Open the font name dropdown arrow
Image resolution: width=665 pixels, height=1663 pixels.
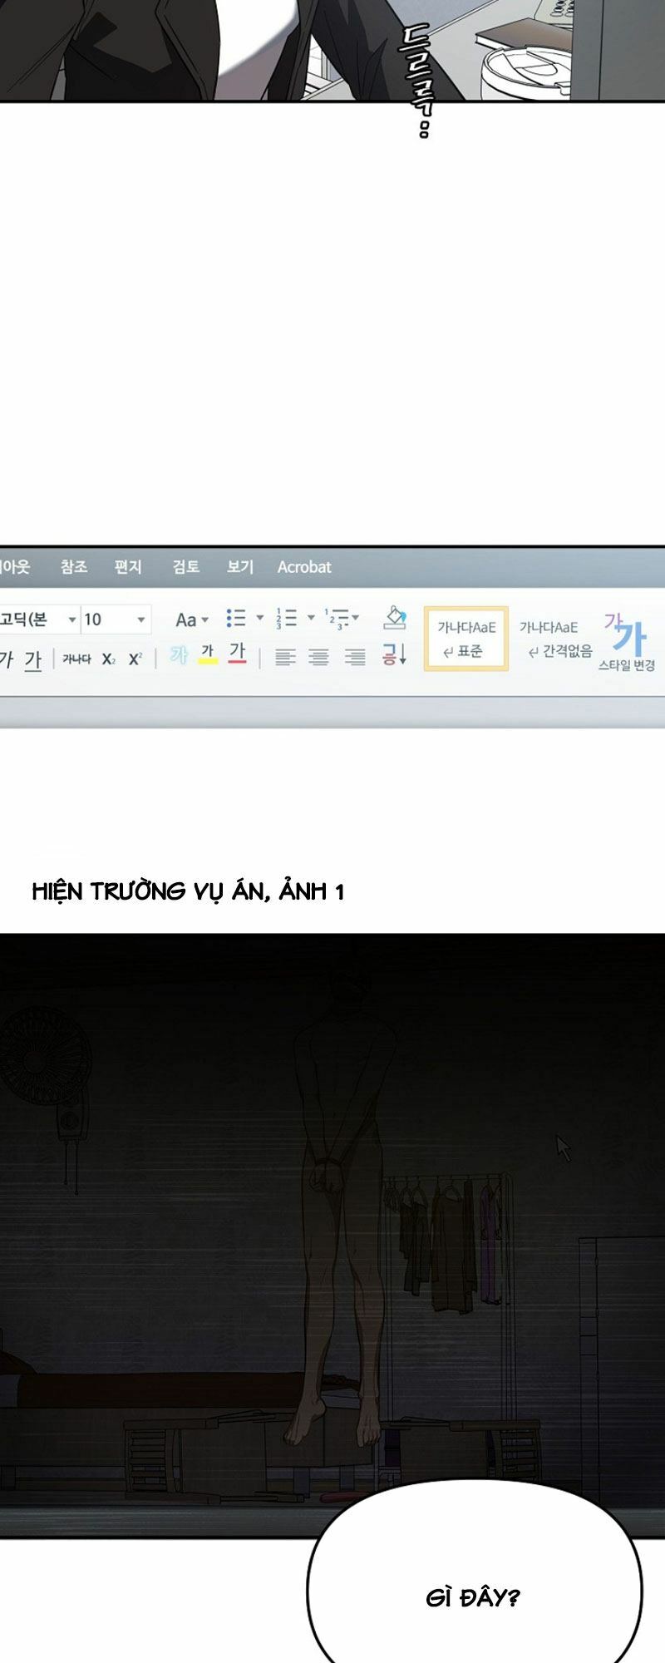(72, 619)
